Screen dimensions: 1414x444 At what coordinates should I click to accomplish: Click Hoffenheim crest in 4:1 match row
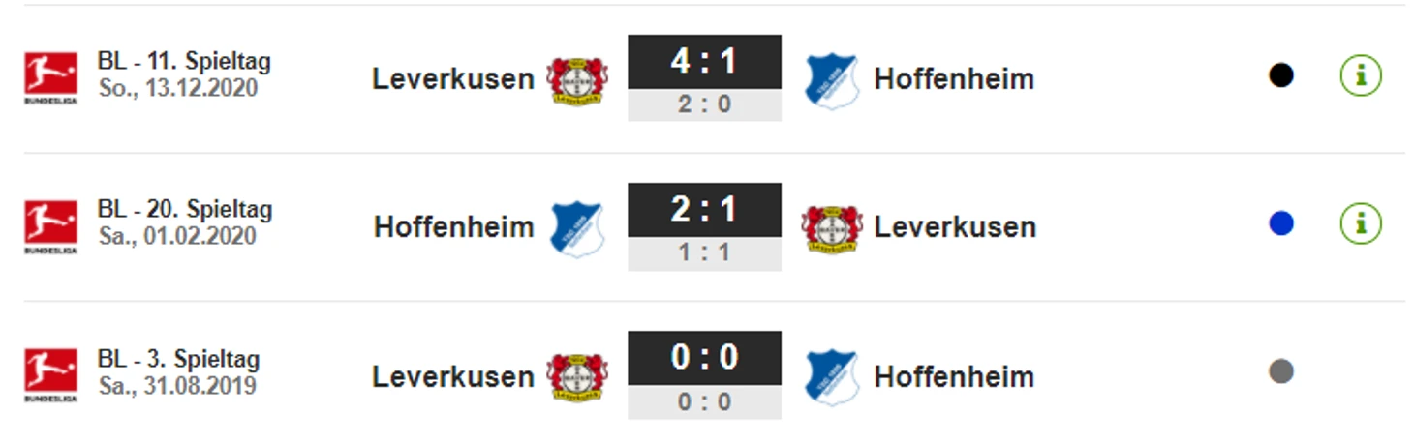click(x=831, y=79)
